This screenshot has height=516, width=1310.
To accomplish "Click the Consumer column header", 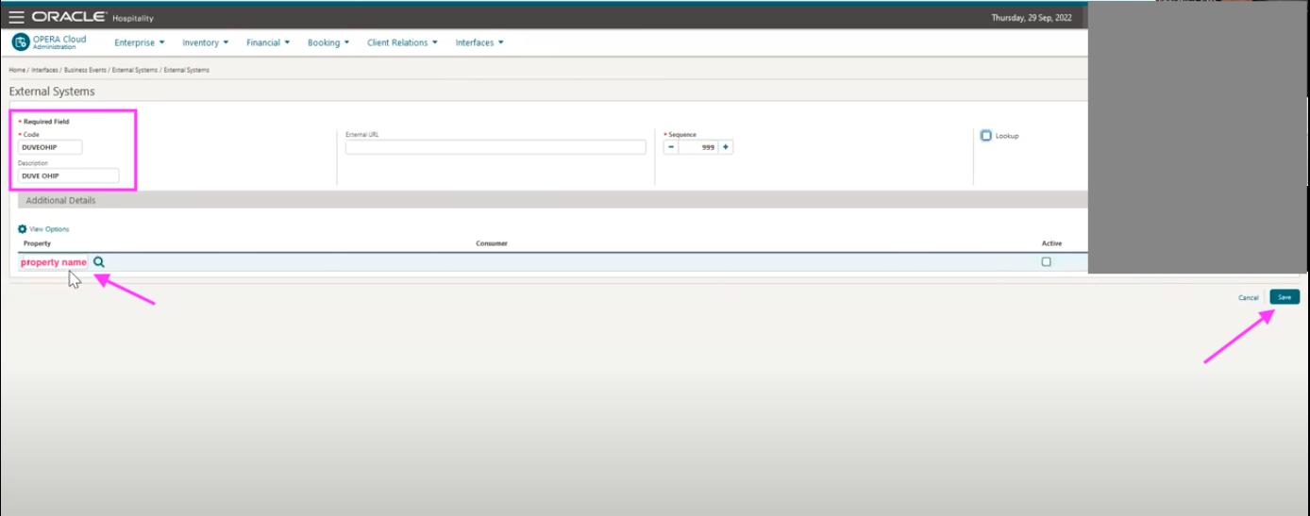I will coord(492,243).
